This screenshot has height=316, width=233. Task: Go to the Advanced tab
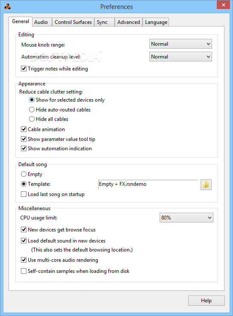click(x=128, y=22)
